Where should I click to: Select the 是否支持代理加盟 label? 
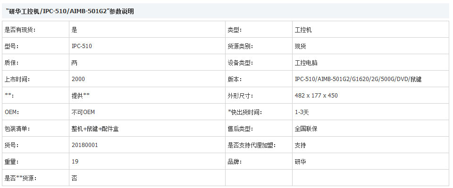[x=252, y=145]
